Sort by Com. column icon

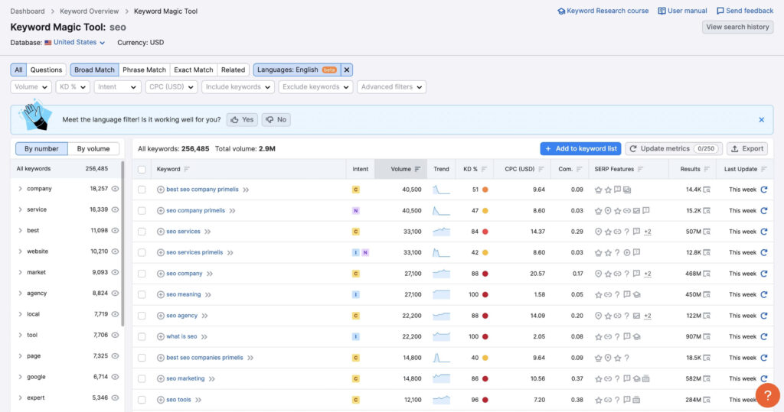[x=579, y=169]
